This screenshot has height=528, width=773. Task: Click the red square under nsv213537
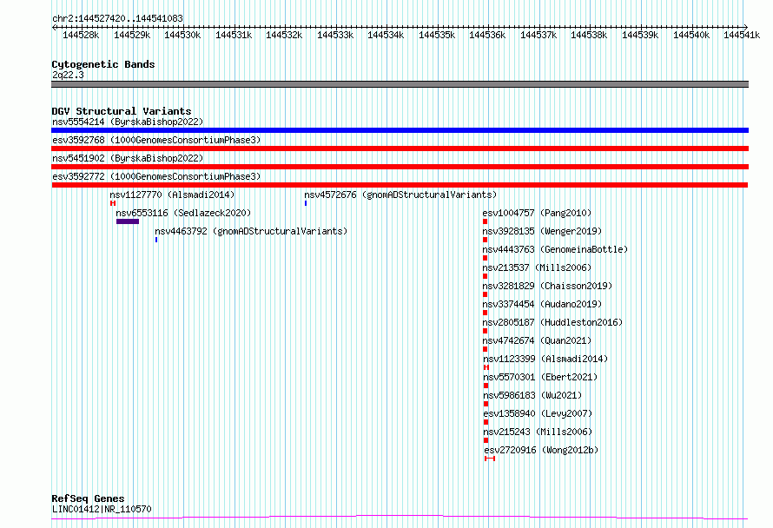coord(486,276)
